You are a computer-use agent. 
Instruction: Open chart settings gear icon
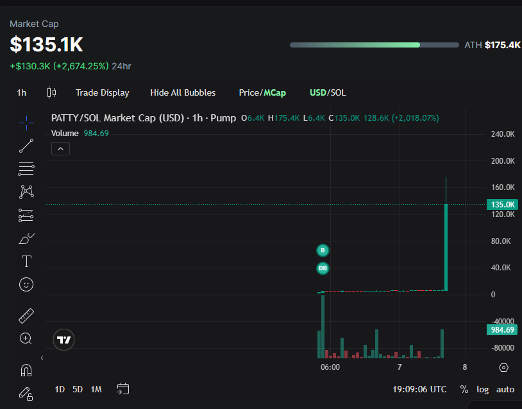pyautogui.click(x=503, y=367)
